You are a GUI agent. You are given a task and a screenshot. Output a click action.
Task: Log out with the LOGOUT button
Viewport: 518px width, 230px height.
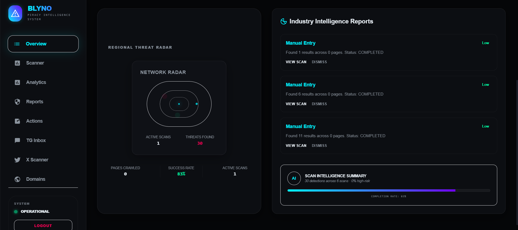pyautogui.click(x=43, y=225)
